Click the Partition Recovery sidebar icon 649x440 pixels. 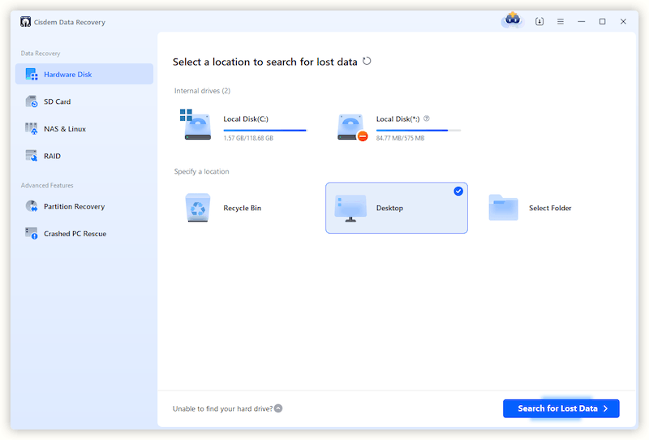(32, 206)
